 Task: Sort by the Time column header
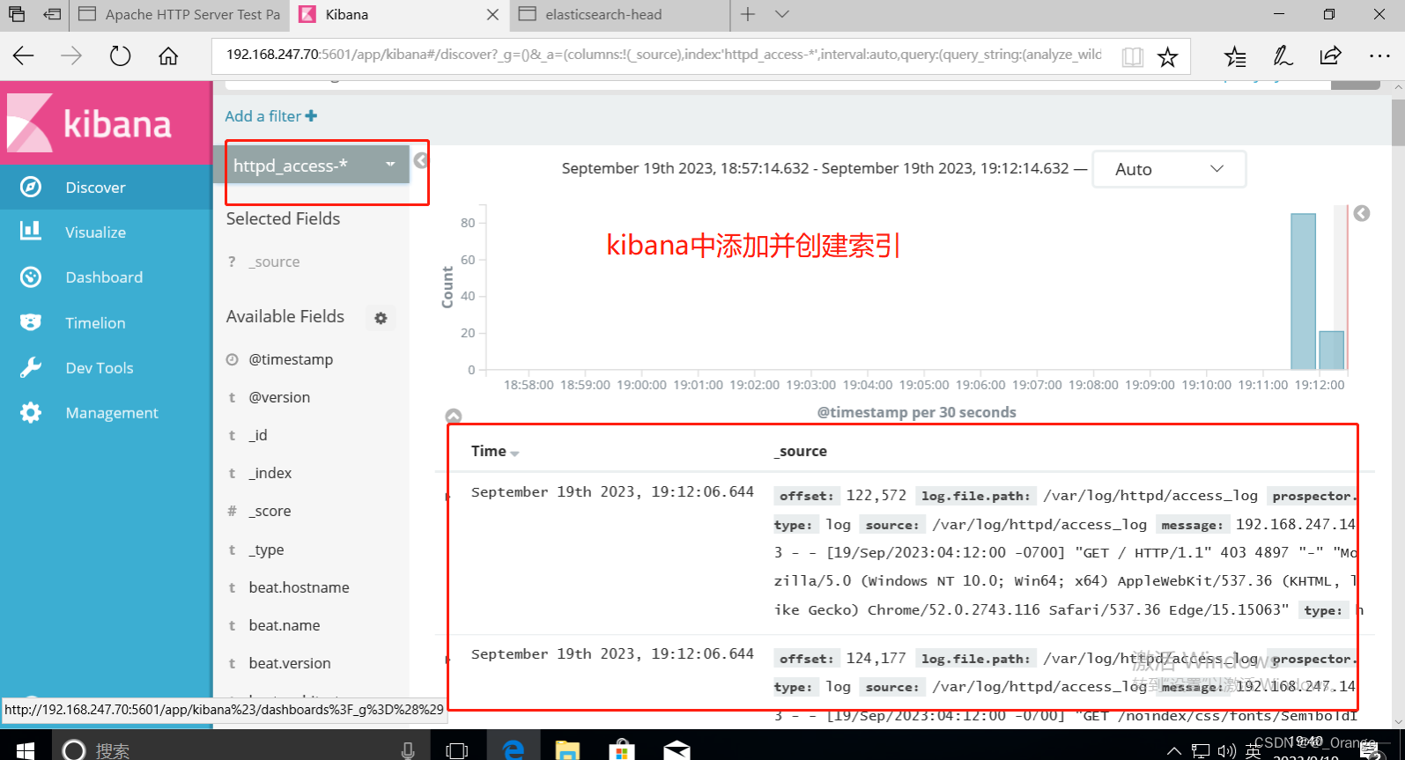click(x=495, y=451)
